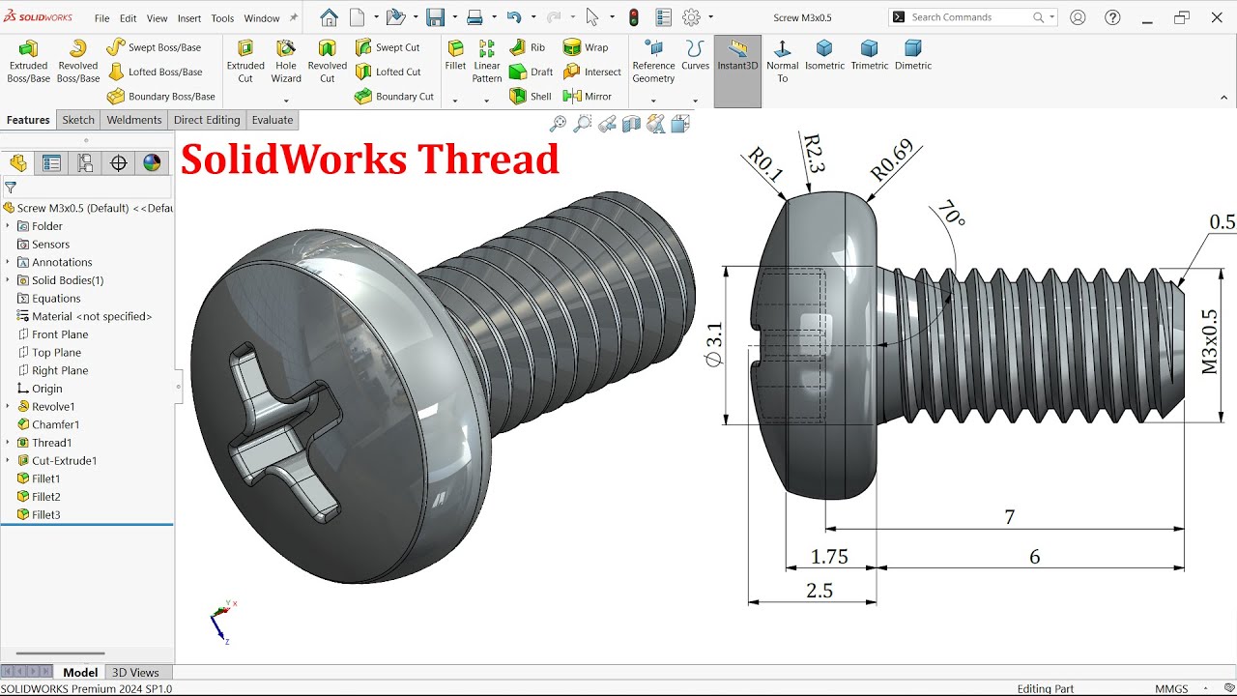
Task: Open the Curves tool
Action: coord(695,55)
